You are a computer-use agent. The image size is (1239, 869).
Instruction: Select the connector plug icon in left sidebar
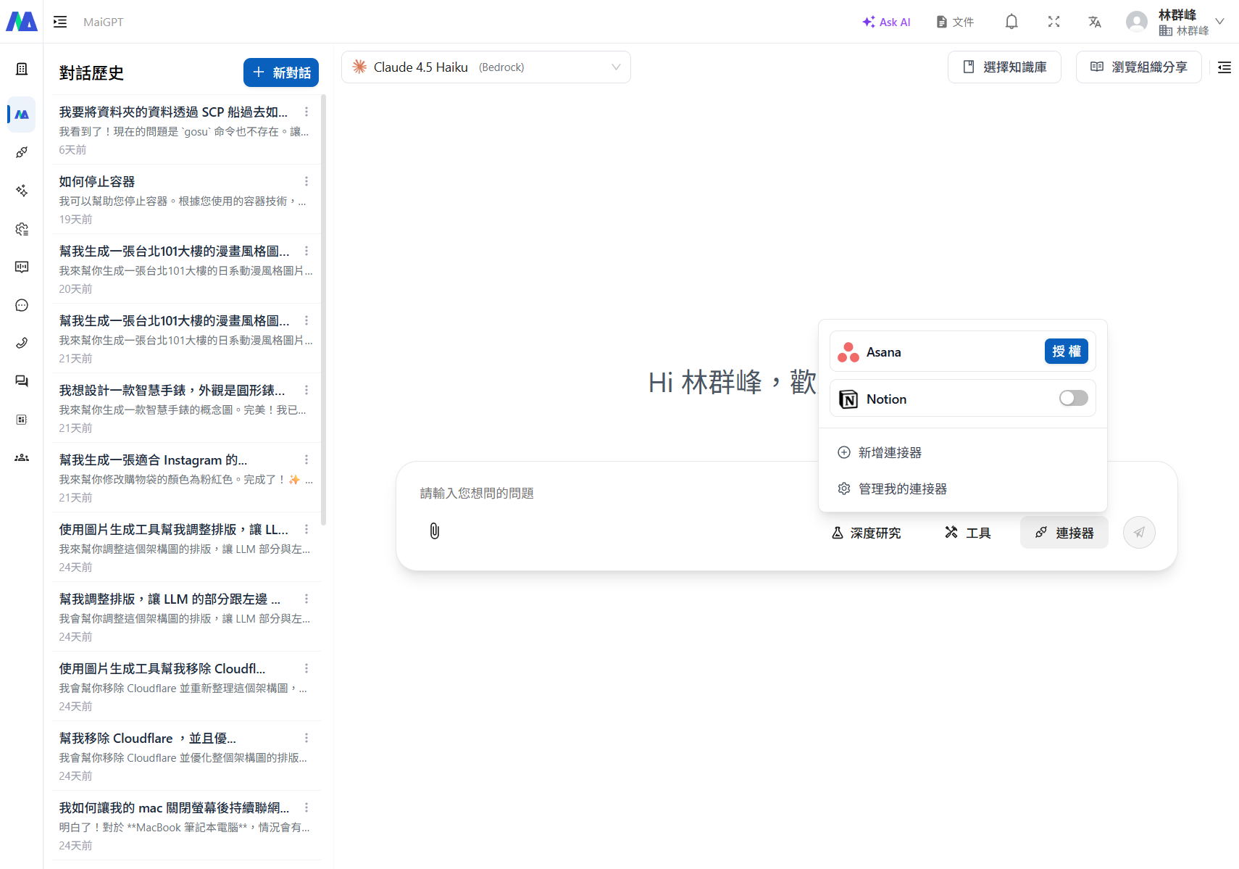tap(21, 152)
